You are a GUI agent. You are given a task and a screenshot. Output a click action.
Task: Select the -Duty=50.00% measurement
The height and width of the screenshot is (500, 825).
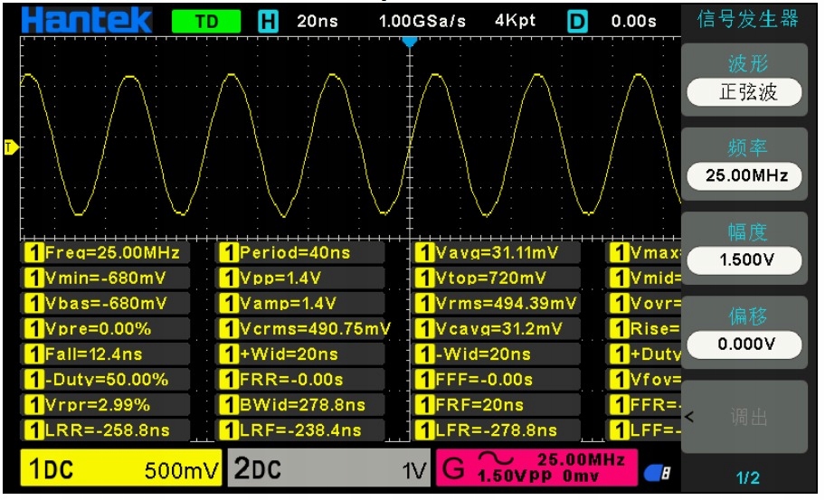coord(105,380)
